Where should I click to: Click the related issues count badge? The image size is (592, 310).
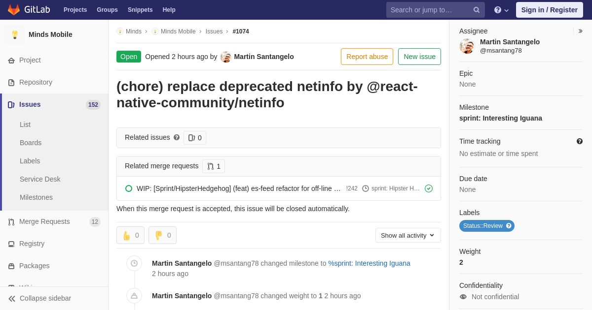195,138
